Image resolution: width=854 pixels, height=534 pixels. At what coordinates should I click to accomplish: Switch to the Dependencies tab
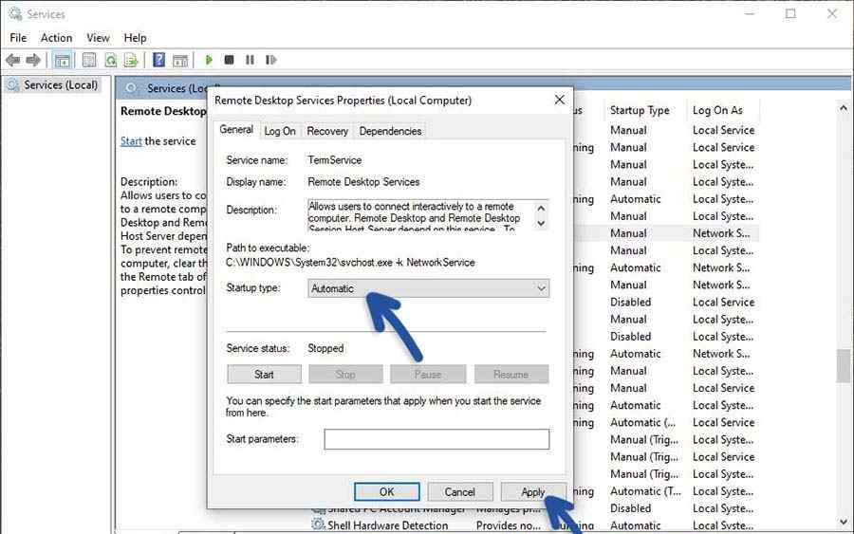click(391, 131)
